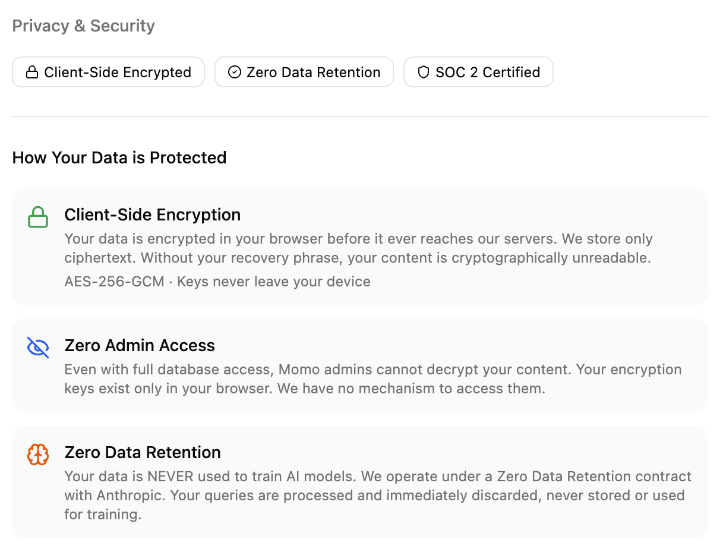Screen dimensions: 720x549
Task: Click the AES-256-GCM keys detail line
Action: pos(217,282)
